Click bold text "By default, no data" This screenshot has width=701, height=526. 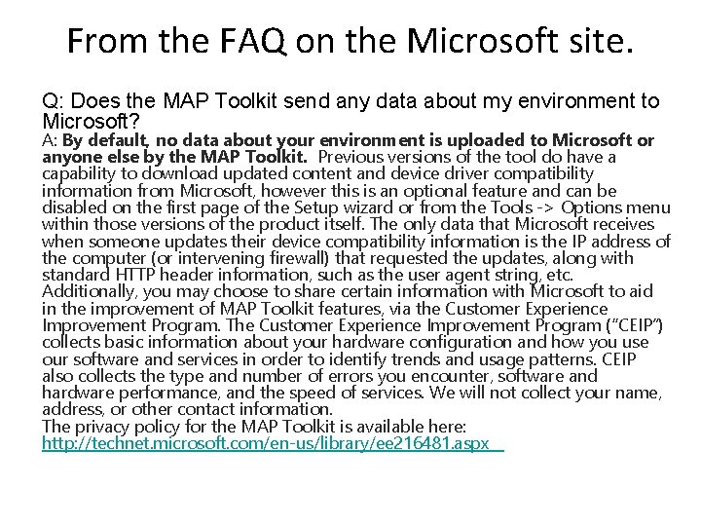tap(146, 140)
